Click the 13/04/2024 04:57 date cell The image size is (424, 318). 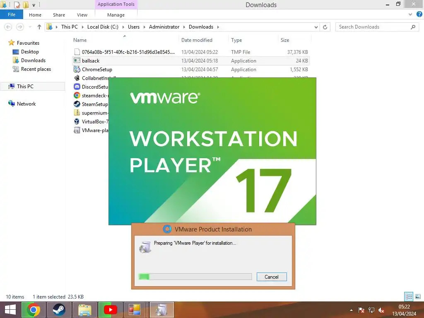(200, 69)
